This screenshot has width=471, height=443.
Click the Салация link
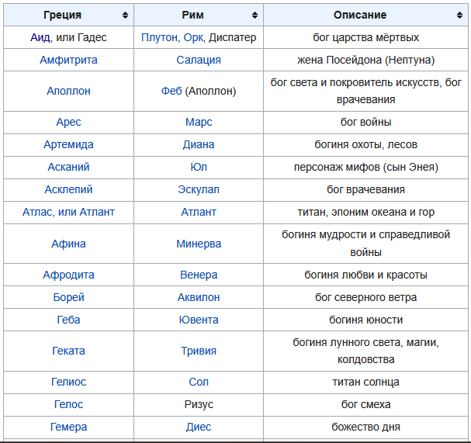click(199, 60)
